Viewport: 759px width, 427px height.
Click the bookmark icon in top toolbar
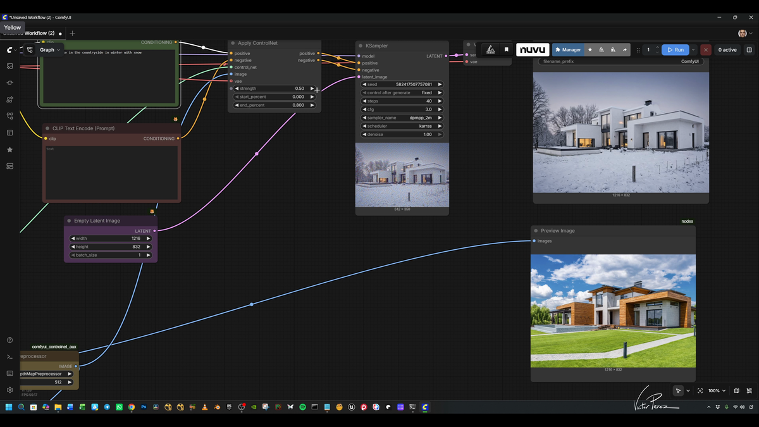[506, 50]
